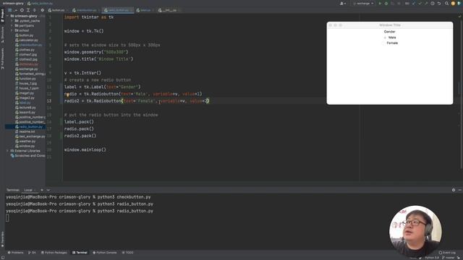Open the Problems tool window
Viewport: 463px width, 260px height.
point(16,253)
